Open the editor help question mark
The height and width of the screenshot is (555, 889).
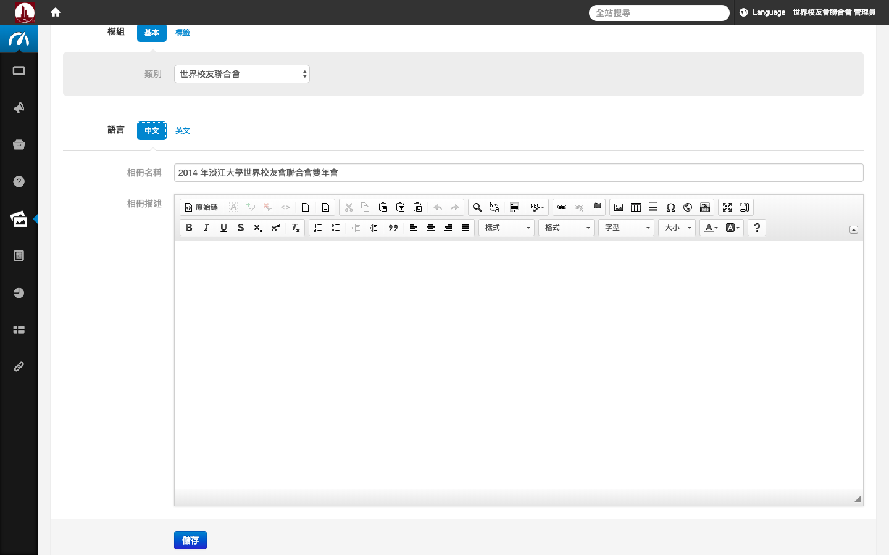pos(757,228)
